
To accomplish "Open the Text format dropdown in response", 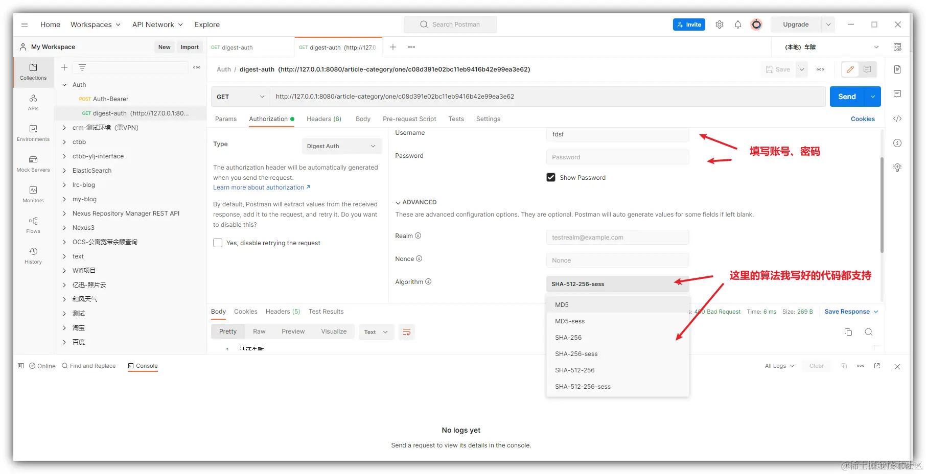I will tap(376, 332).
